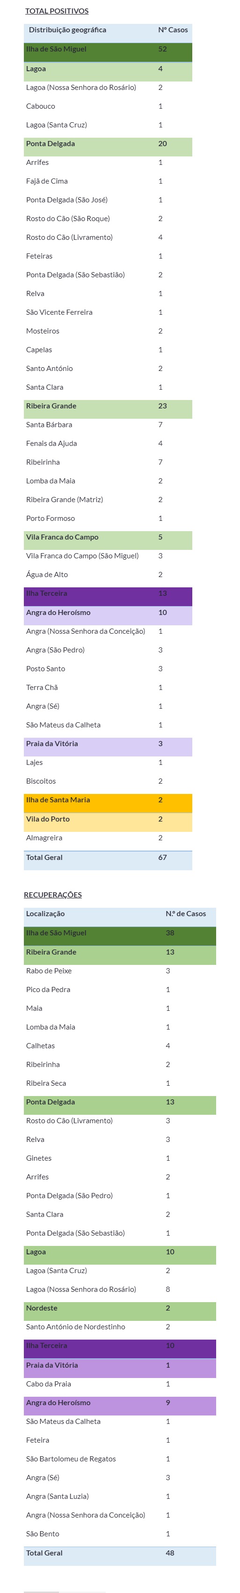Click the RECUPERAÇÕES heading
Image resolution: width=240 pixels, height=1593 pixels.
[53, 895]
